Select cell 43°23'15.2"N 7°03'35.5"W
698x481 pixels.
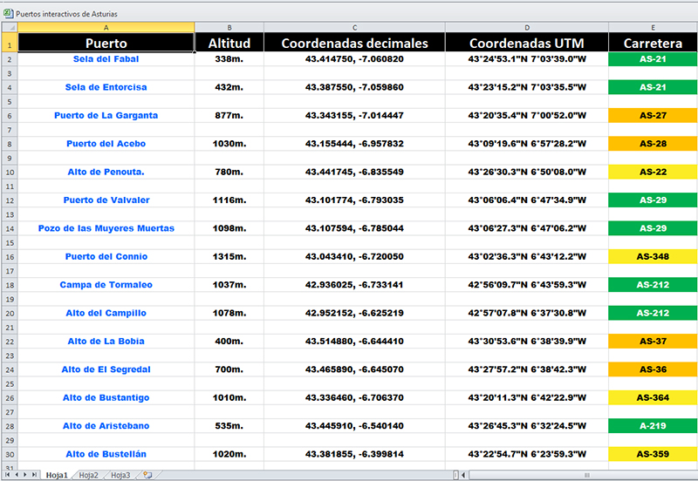point(527,87)
